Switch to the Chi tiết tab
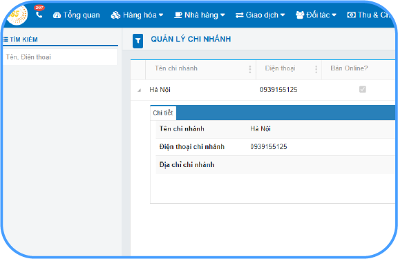398x259 pixels. point(163,113)
